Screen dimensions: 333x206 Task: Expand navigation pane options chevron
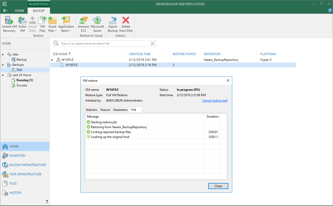[x=47, y=201]
